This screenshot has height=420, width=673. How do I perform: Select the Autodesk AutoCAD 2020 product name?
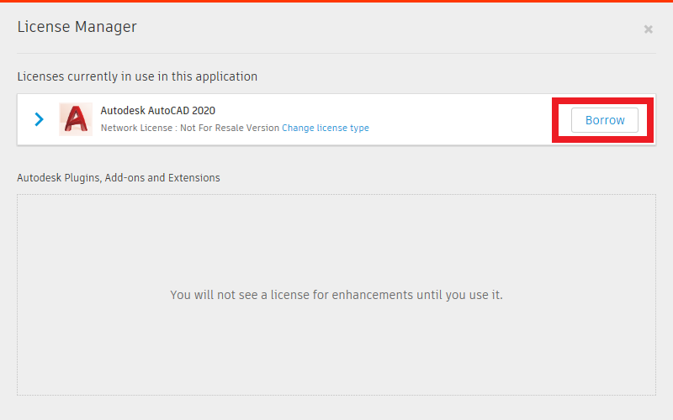[x=157, y=111]
